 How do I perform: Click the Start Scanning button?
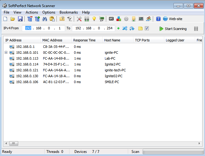pos(173,29)
